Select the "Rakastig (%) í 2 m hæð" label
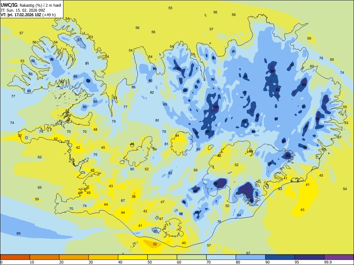This screenshot has height=265, width=354. pyautogui.click(x=40, y=5)
